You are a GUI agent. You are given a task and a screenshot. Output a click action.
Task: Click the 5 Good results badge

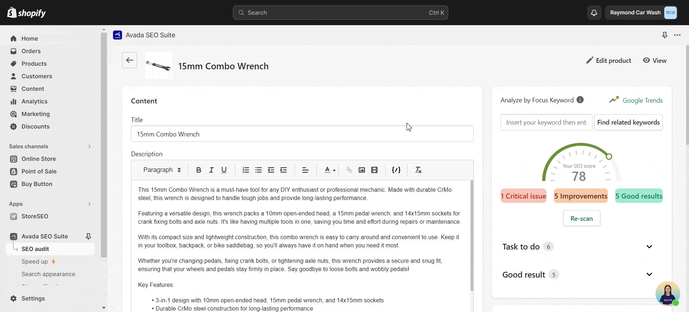point(639,196)
